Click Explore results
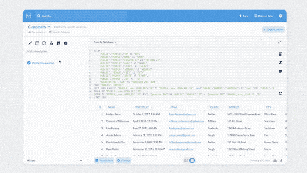 tap(273, 29)
